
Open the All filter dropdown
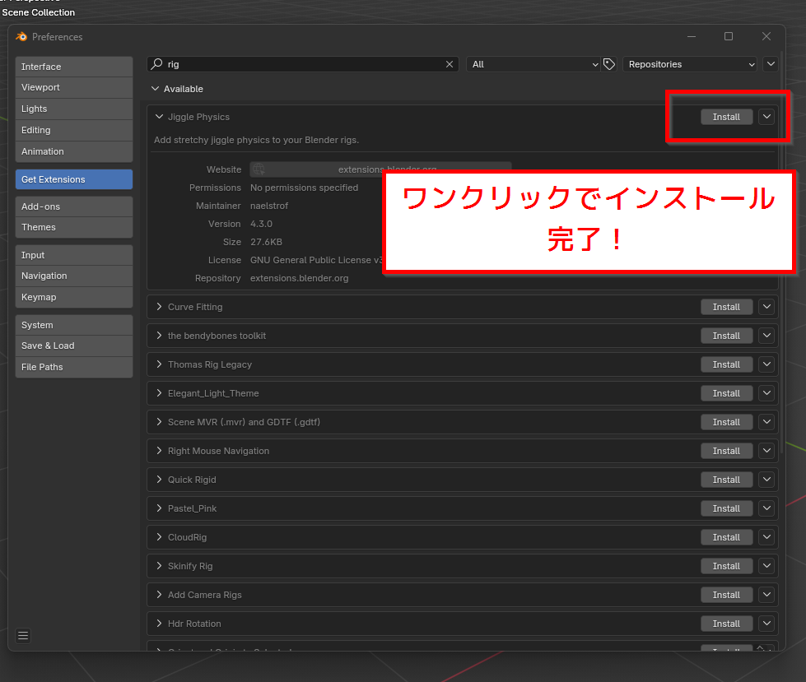point(534,64)
